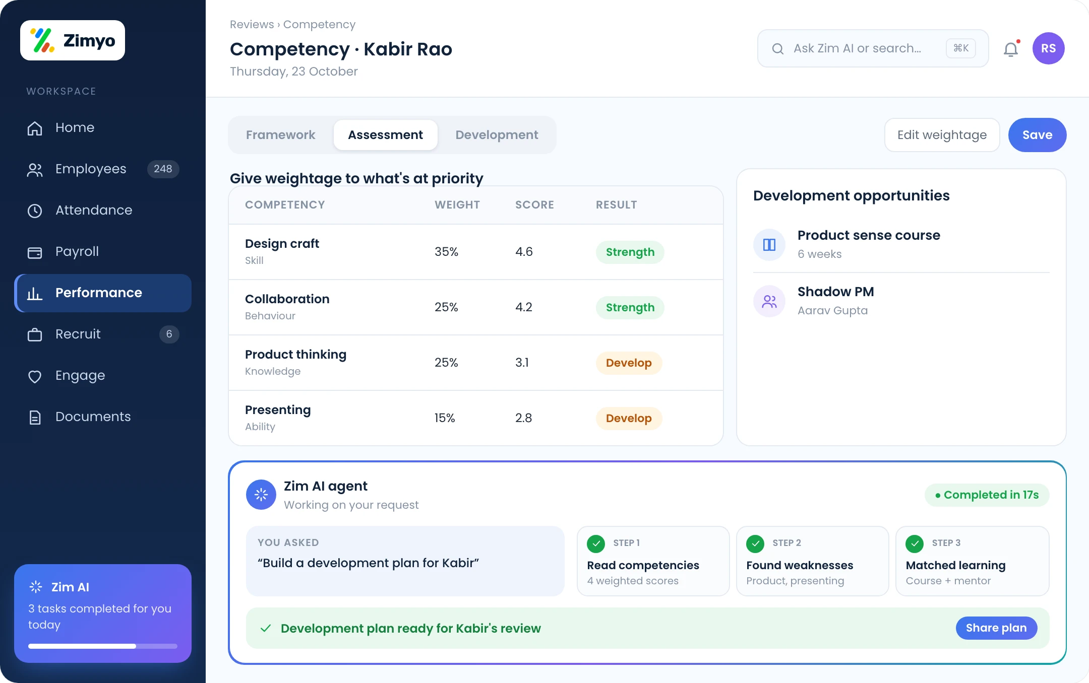
Task: Go to Reviews breadcrumb link
Action: [x=252, y=24]
